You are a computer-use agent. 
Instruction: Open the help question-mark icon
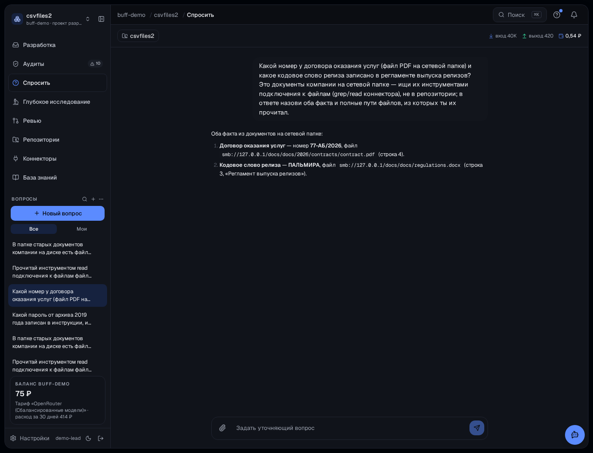(557, 15)
